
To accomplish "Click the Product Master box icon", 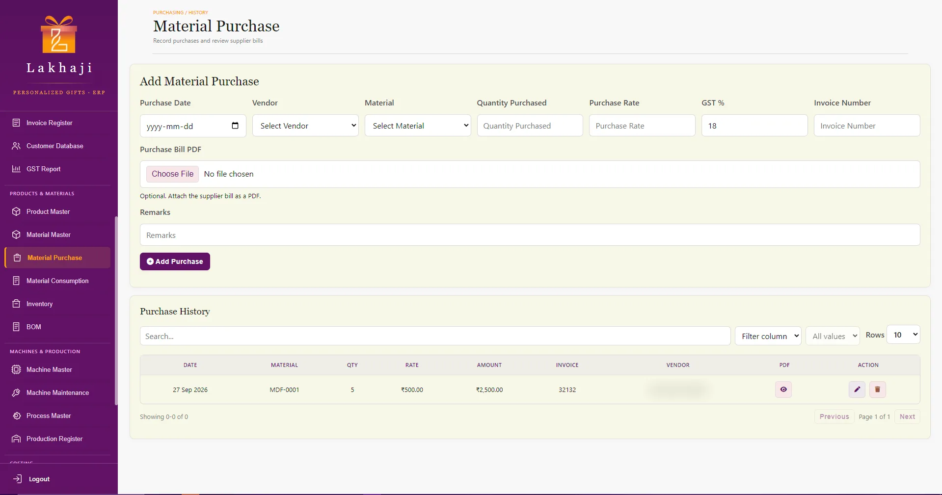I will pyautogui.click(x=16, y=211).
